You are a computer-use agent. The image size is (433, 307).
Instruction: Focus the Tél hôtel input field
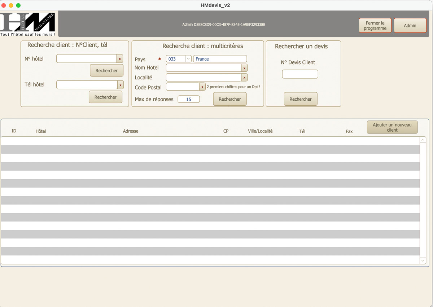[87, 85]
